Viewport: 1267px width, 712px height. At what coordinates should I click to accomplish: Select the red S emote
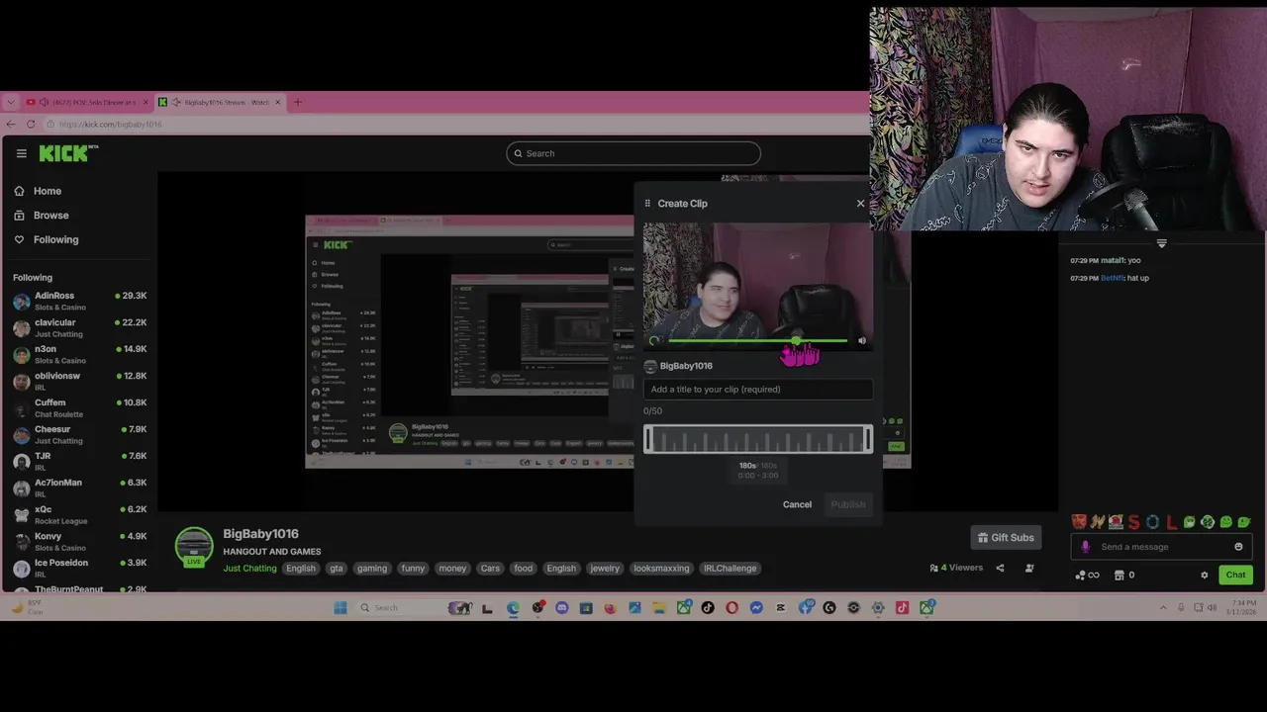tap(1134, 522)
